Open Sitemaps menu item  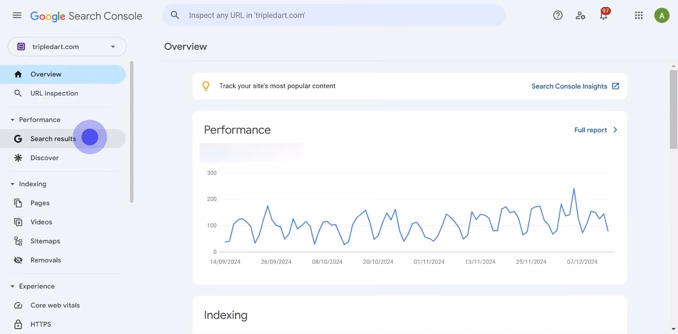[x=63, y=241]
